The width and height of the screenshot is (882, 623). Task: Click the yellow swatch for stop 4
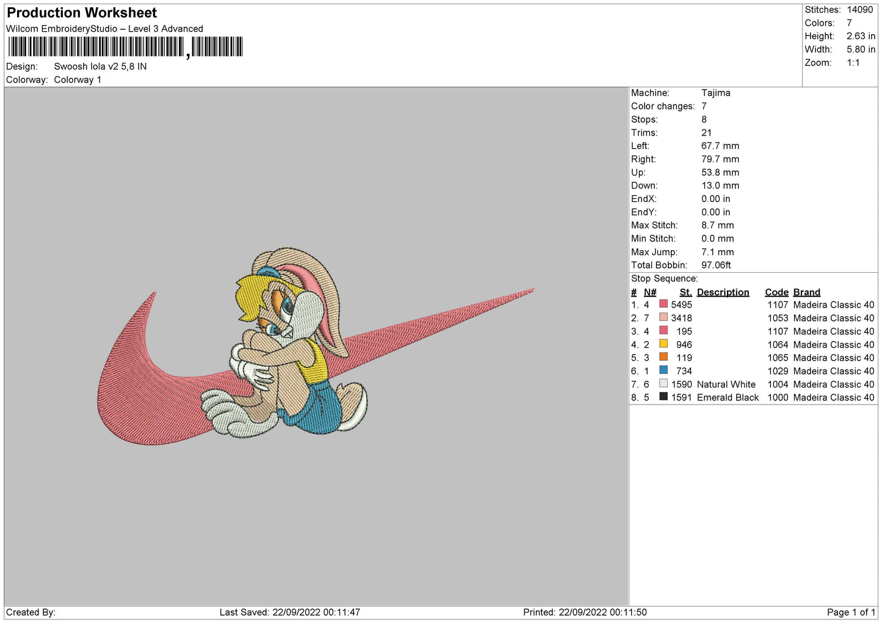point(663,344)
